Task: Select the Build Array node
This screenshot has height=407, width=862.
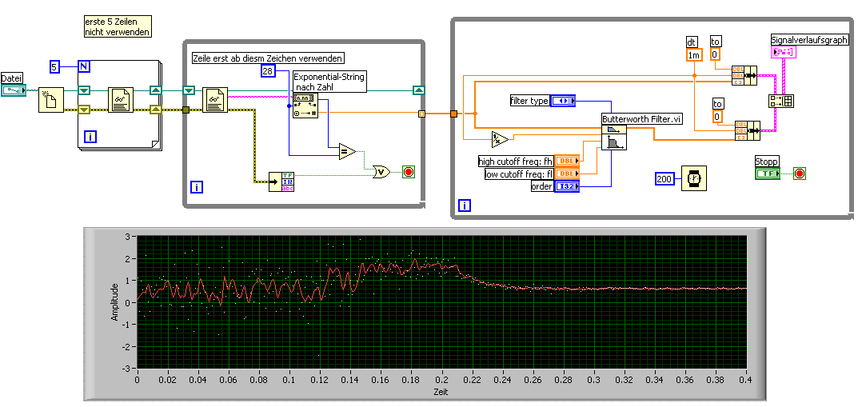Action: point(780,101)
